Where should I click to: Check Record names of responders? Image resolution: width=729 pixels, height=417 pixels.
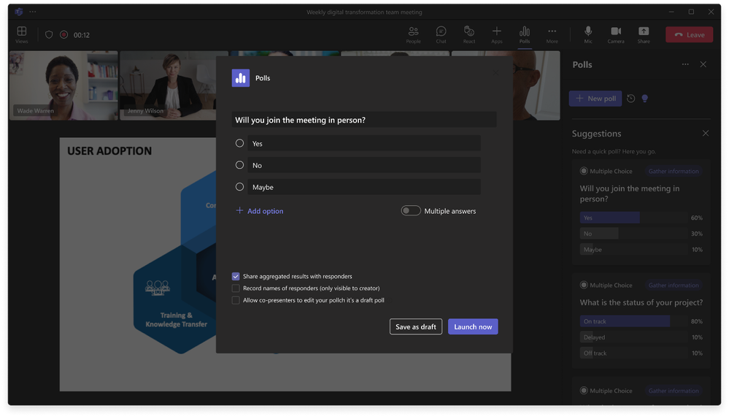point(236,288)
